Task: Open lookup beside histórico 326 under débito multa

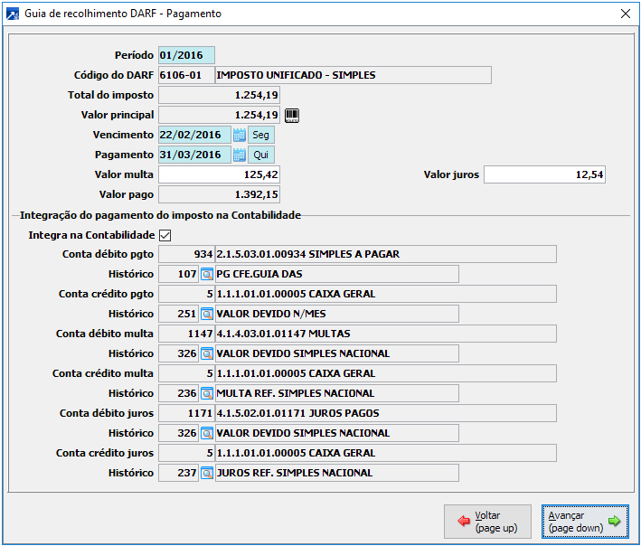Action: tap(207, 353)
